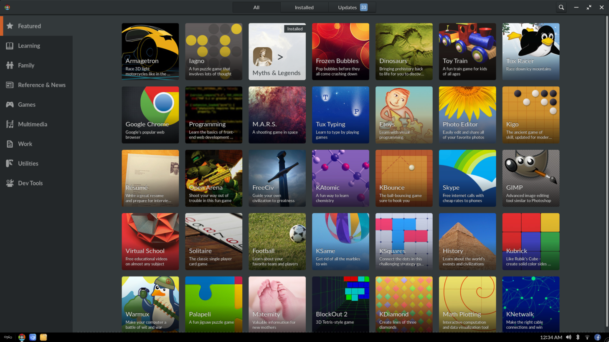Launch the app center icon in taskbar

point(22,337)
